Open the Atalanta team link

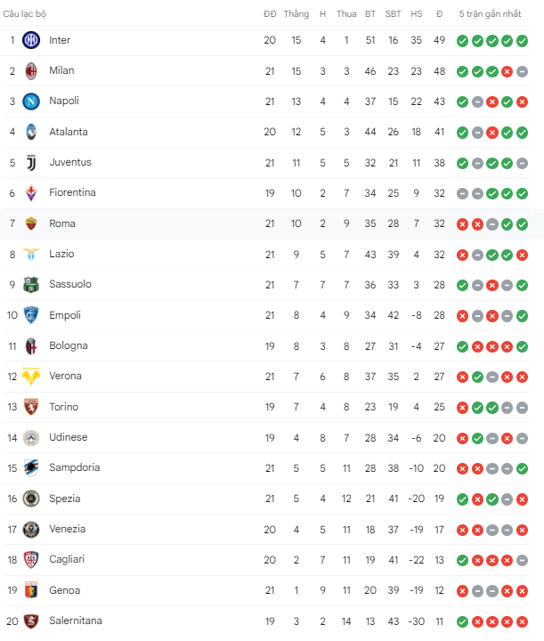[69, 132]
